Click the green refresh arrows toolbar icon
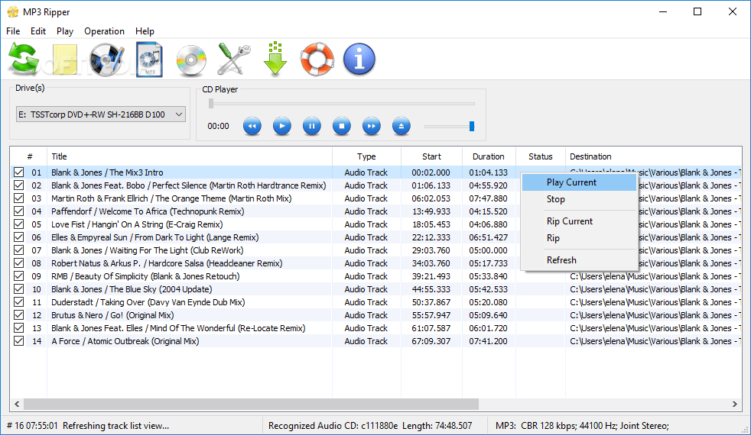This screenshot has width=751, height=435. [x=23, y=60]
